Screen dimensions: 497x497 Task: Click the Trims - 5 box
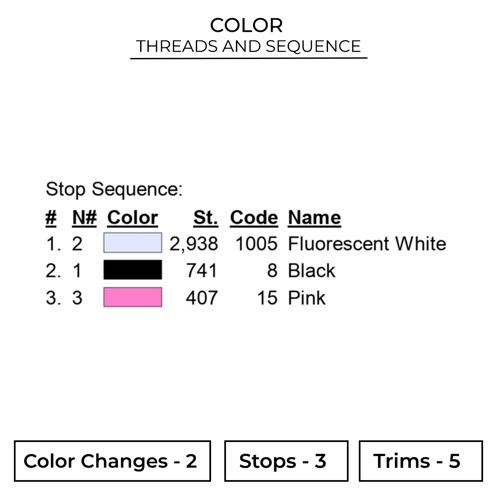click(x=421, y=461)
